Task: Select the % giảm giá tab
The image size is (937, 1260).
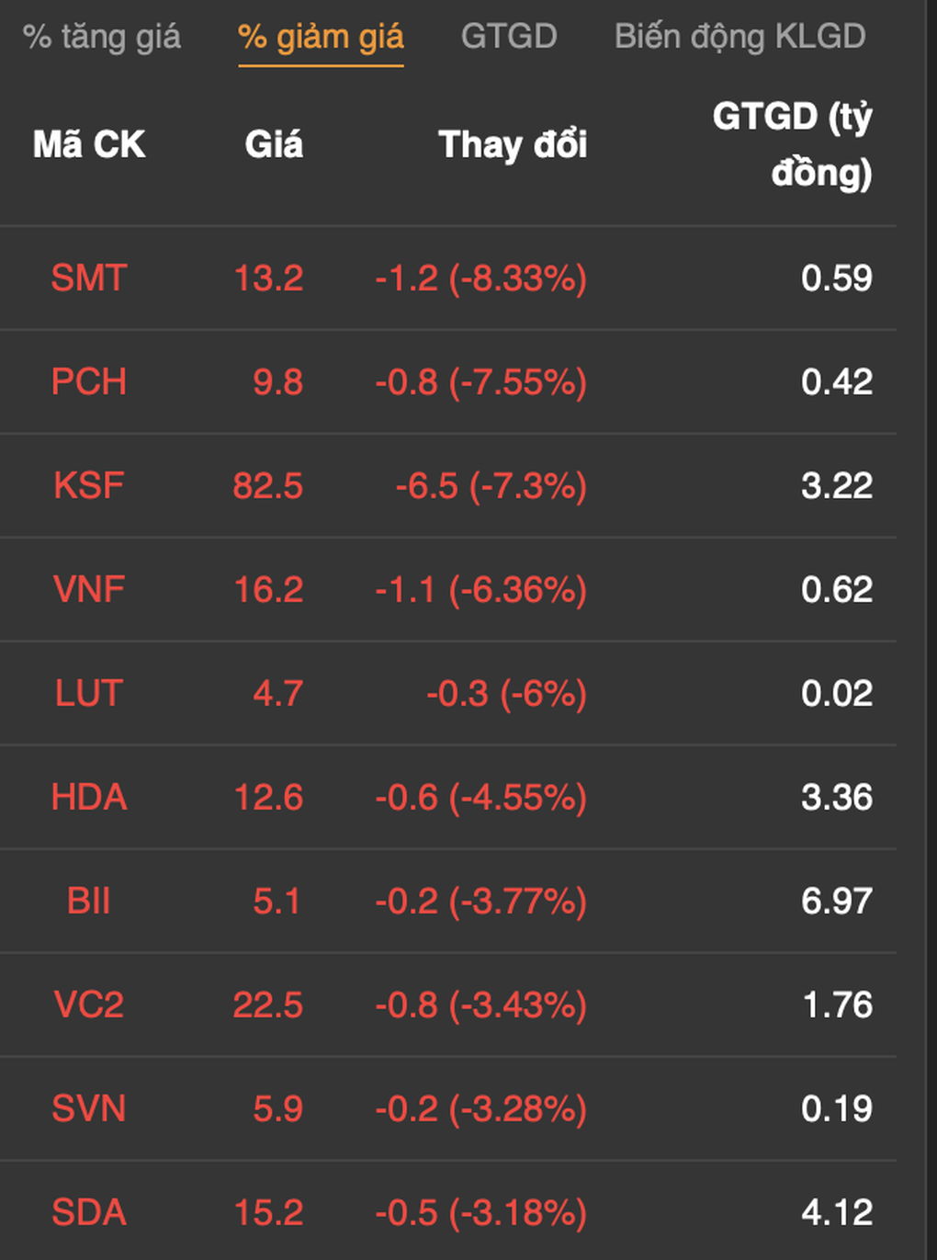Action: pyautogui.click(x=321, y=37)
